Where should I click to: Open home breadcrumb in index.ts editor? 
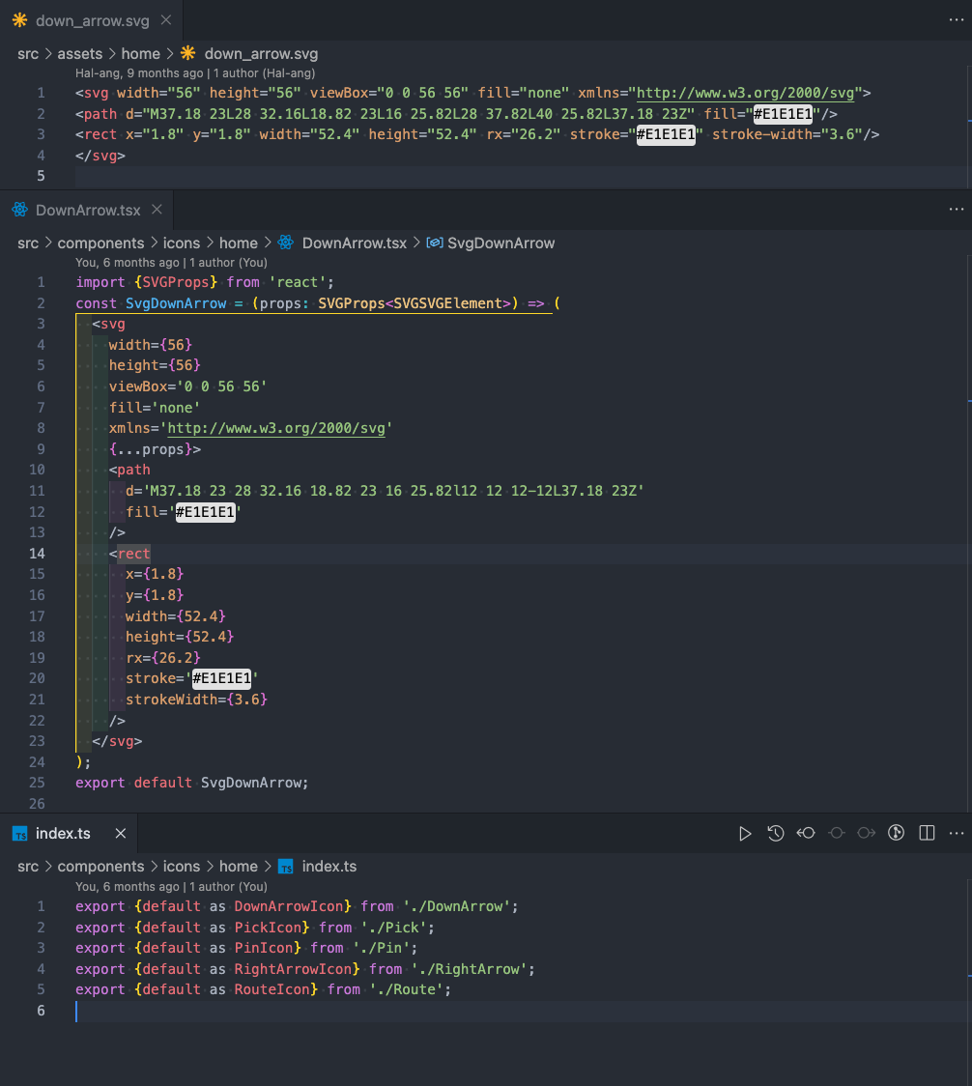pos(239,867)
